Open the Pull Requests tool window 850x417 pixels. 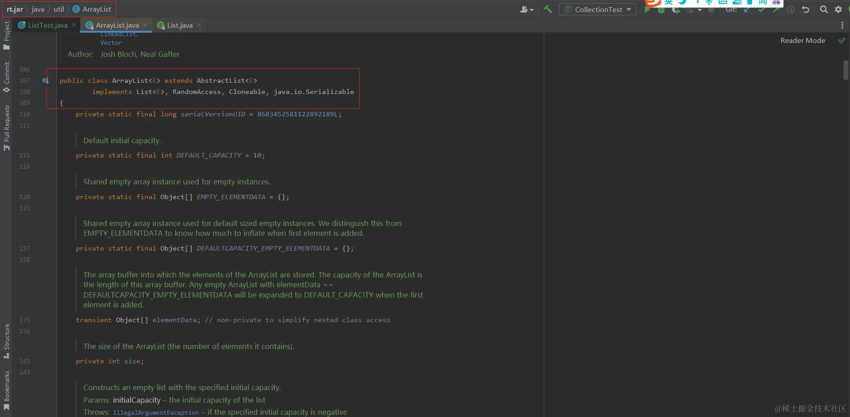click(6, 128)
